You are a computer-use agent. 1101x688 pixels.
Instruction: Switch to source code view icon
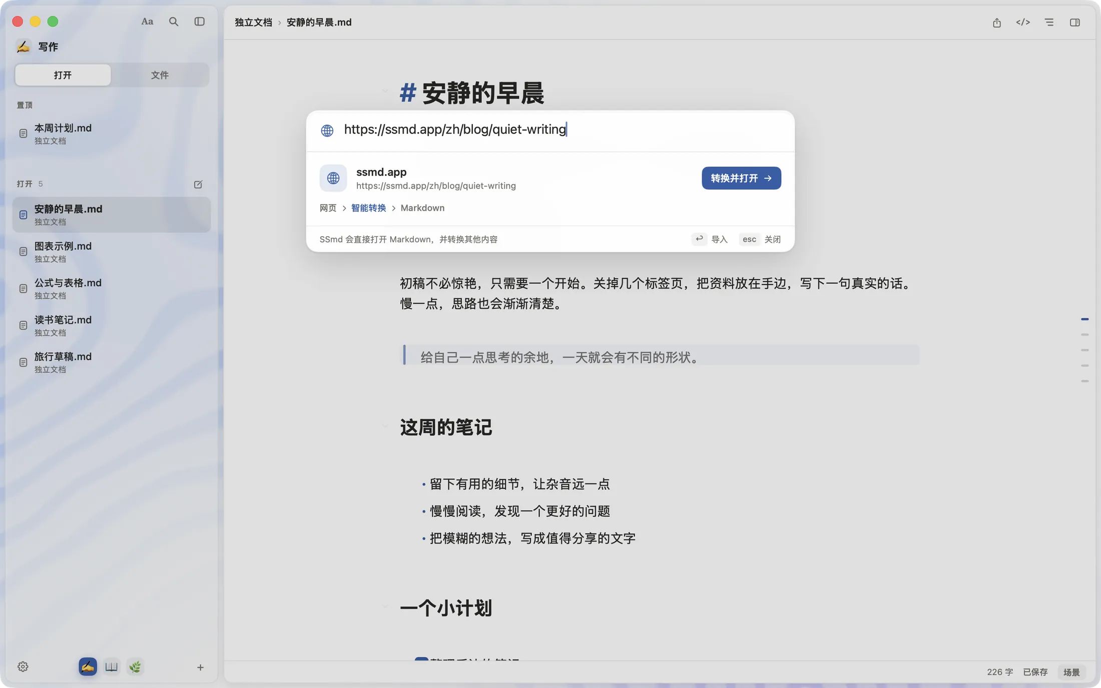1022,23
